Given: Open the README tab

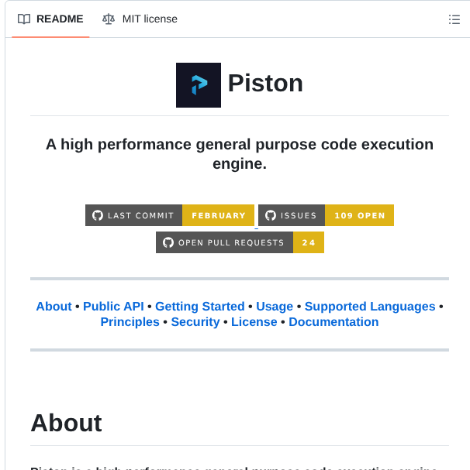Looking at the screenshot, I should (50, 19).
